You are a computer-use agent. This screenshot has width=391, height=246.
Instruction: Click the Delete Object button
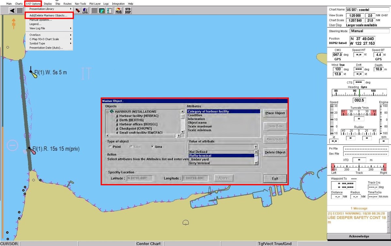tap(275, 153)
